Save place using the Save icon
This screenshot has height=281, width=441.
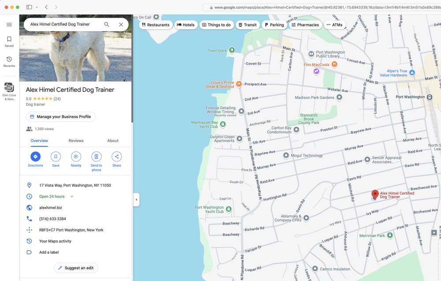(56, 157)
